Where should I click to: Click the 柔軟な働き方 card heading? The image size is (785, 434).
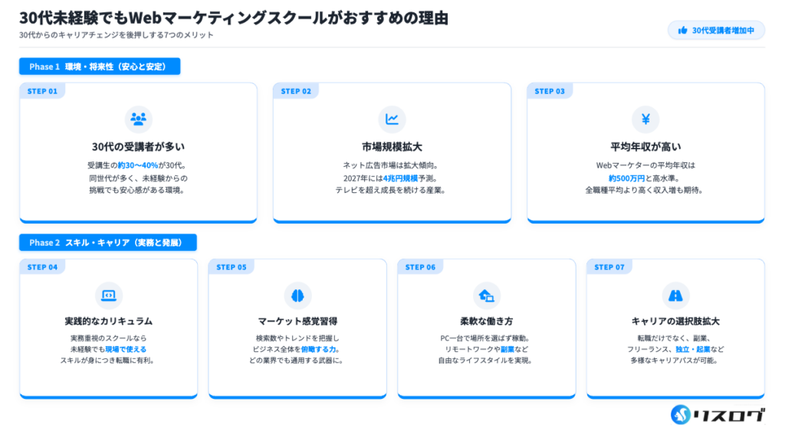pyautogui.click(x=486, y=321)
